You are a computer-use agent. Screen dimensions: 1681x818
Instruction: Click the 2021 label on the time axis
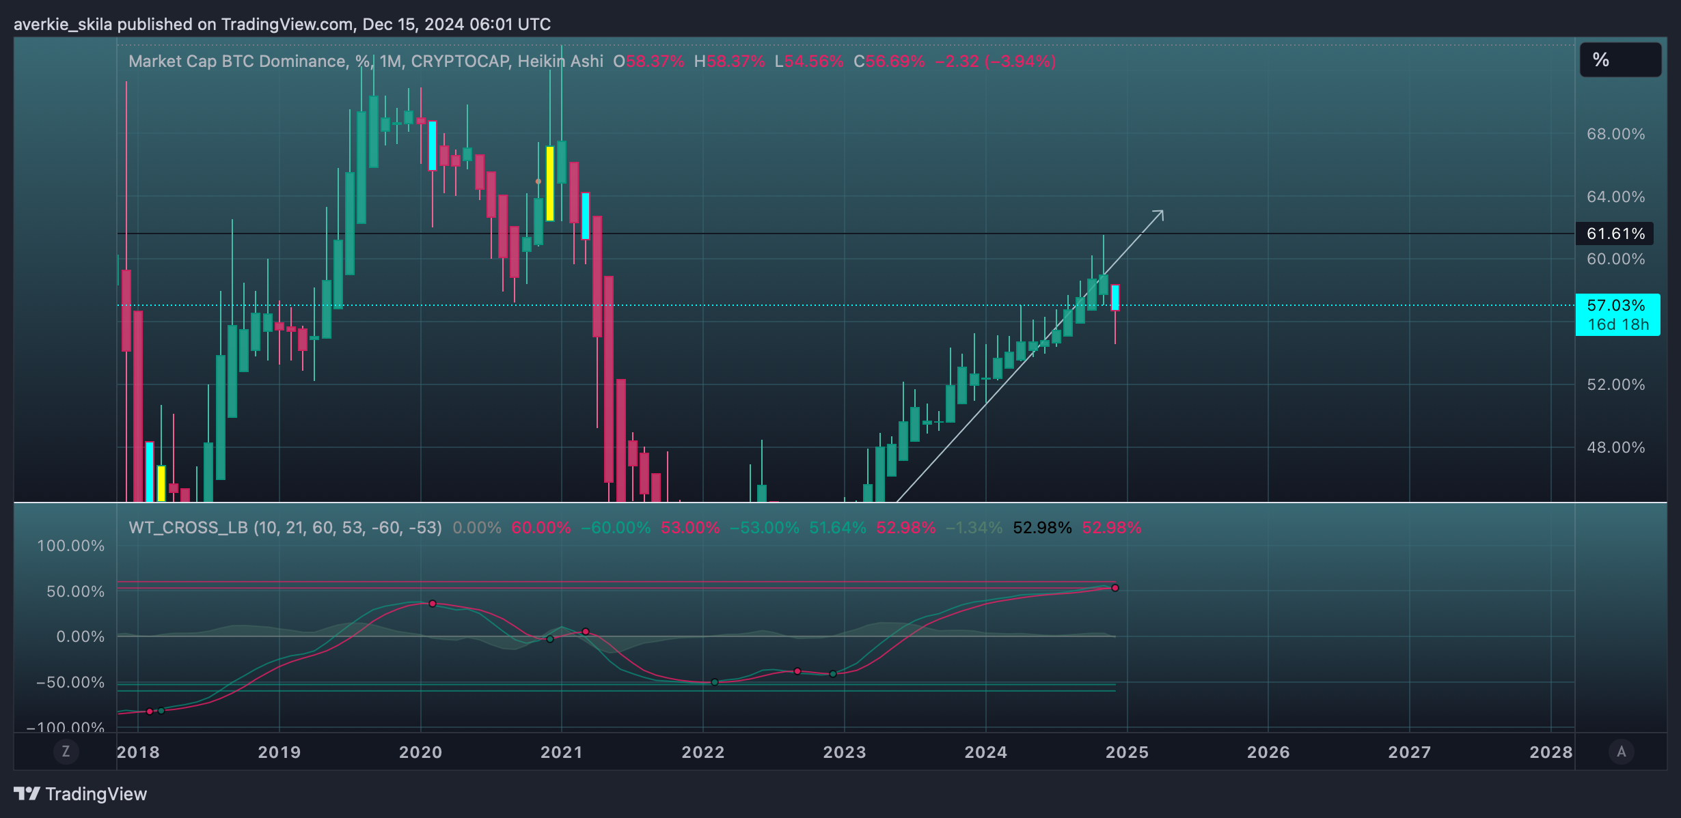coord(562,752)
